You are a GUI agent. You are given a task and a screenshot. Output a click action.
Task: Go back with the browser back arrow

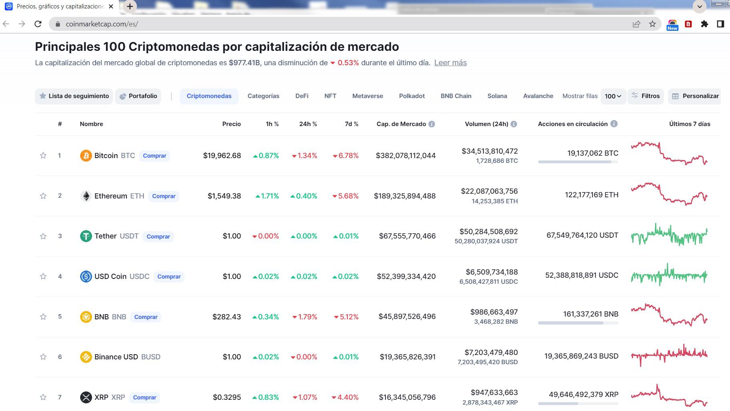tap(6, 24)
